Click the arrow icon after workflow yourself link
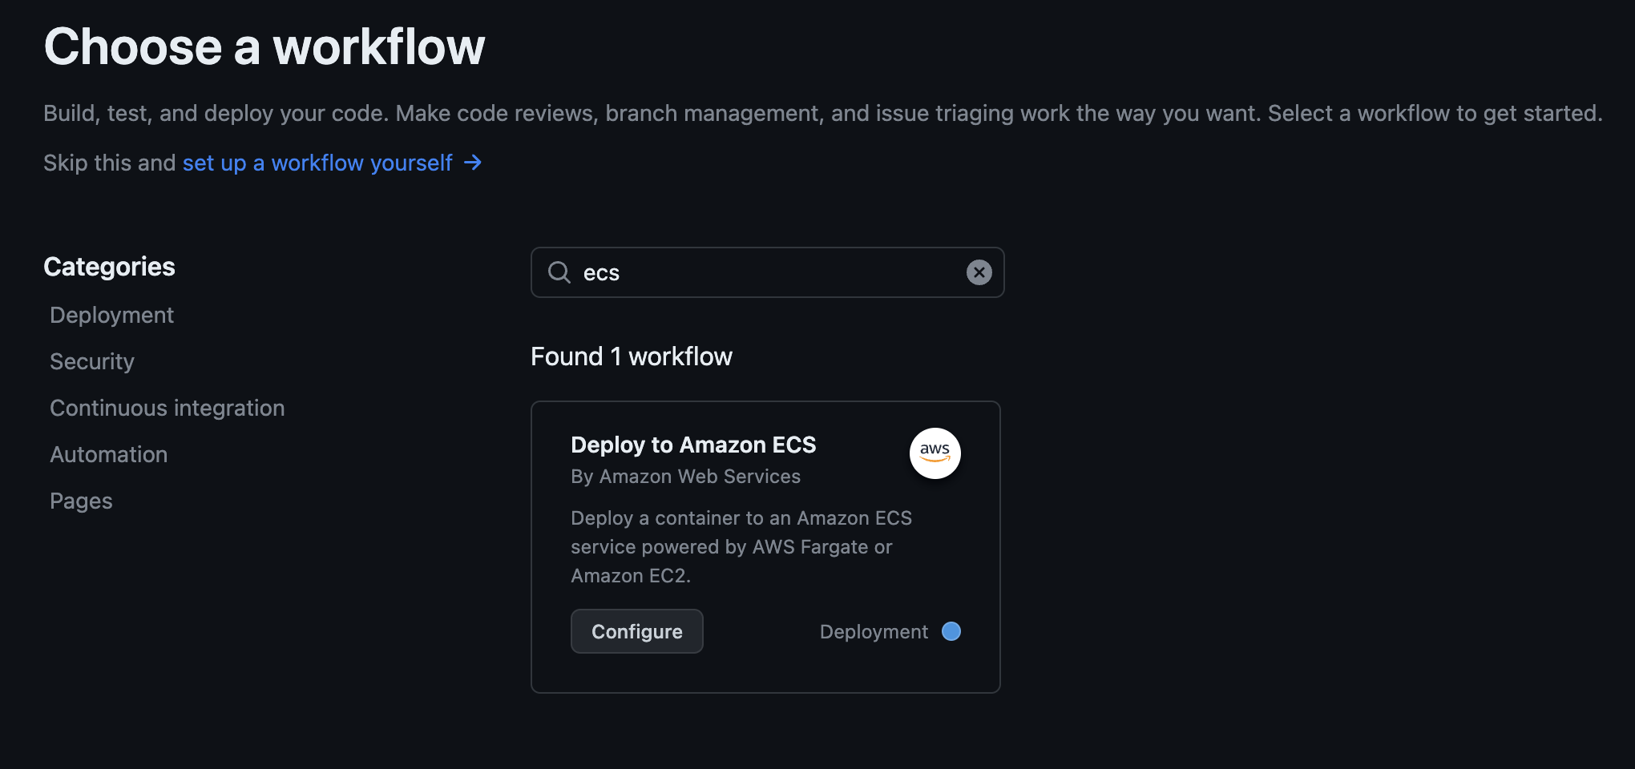Viewport: 1635px width, 769px height. 473,163
